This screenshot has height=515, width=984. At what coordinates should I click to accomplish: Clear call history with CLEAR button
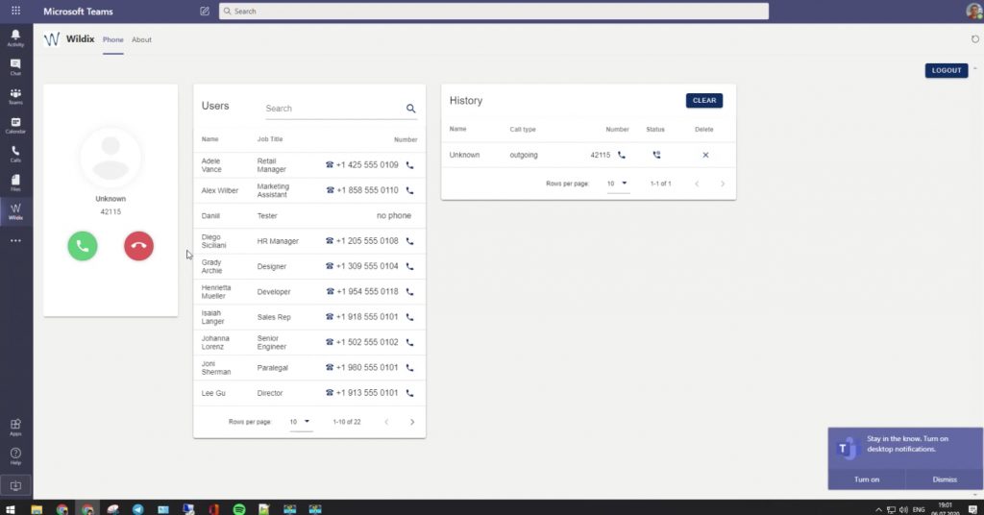pos(704,100)
